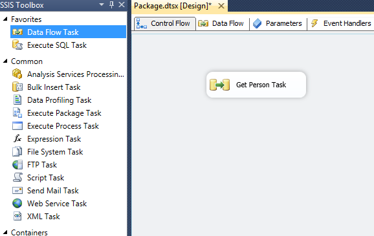Viewport: 374px width, 236px height.
Task: Collapse the Common section
Action: click(5, 61)
